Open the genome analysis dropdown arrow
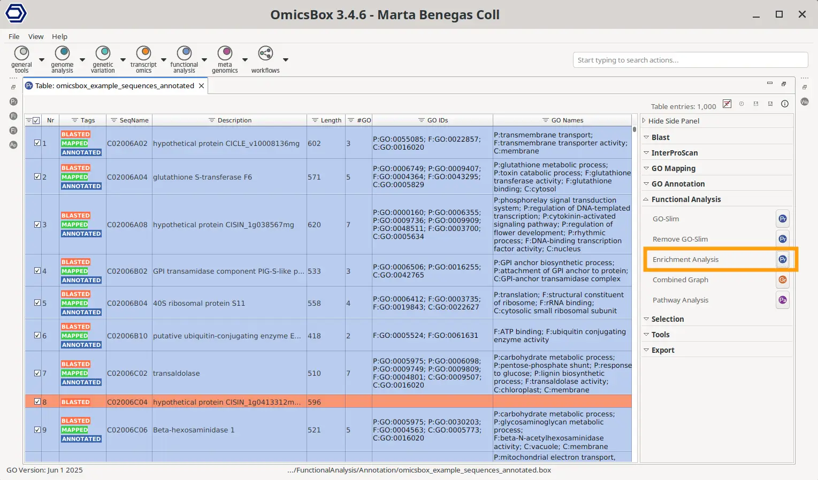Viewport: 818px width, 480px height. pos(82,60)
